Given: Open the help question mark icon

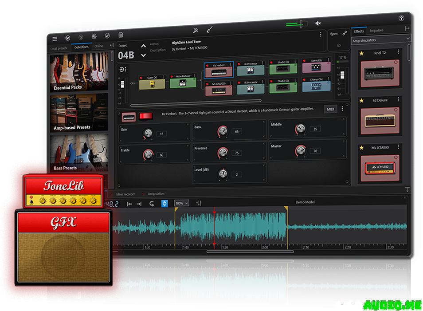Looking at the screenshot, I should click(401, 18).
